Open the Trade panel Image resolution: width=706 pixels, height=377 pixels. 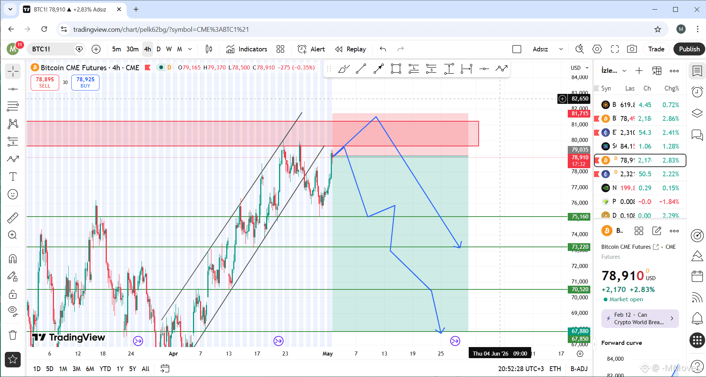click(656, 49)
